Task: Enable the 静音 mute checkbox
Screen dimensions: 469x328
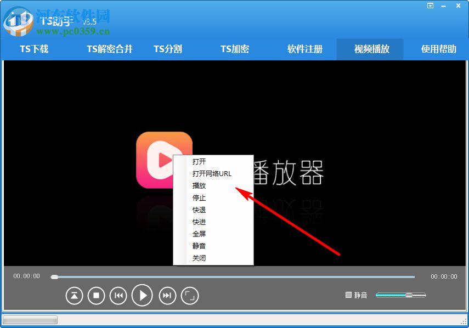Action: [348, 295]
